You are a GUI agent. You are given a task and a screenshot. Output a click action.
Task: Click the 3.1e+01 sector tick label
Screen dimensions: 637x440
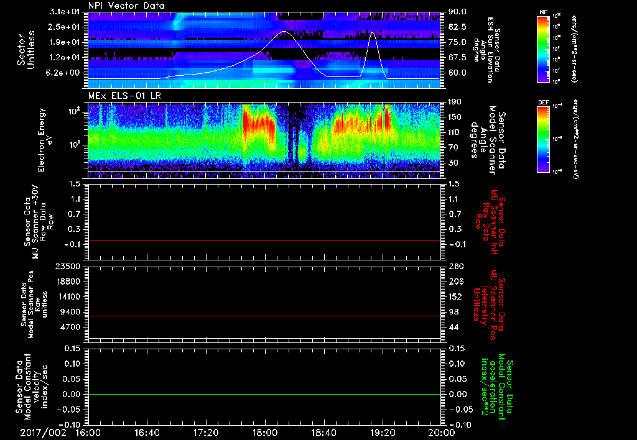(66, 12)
